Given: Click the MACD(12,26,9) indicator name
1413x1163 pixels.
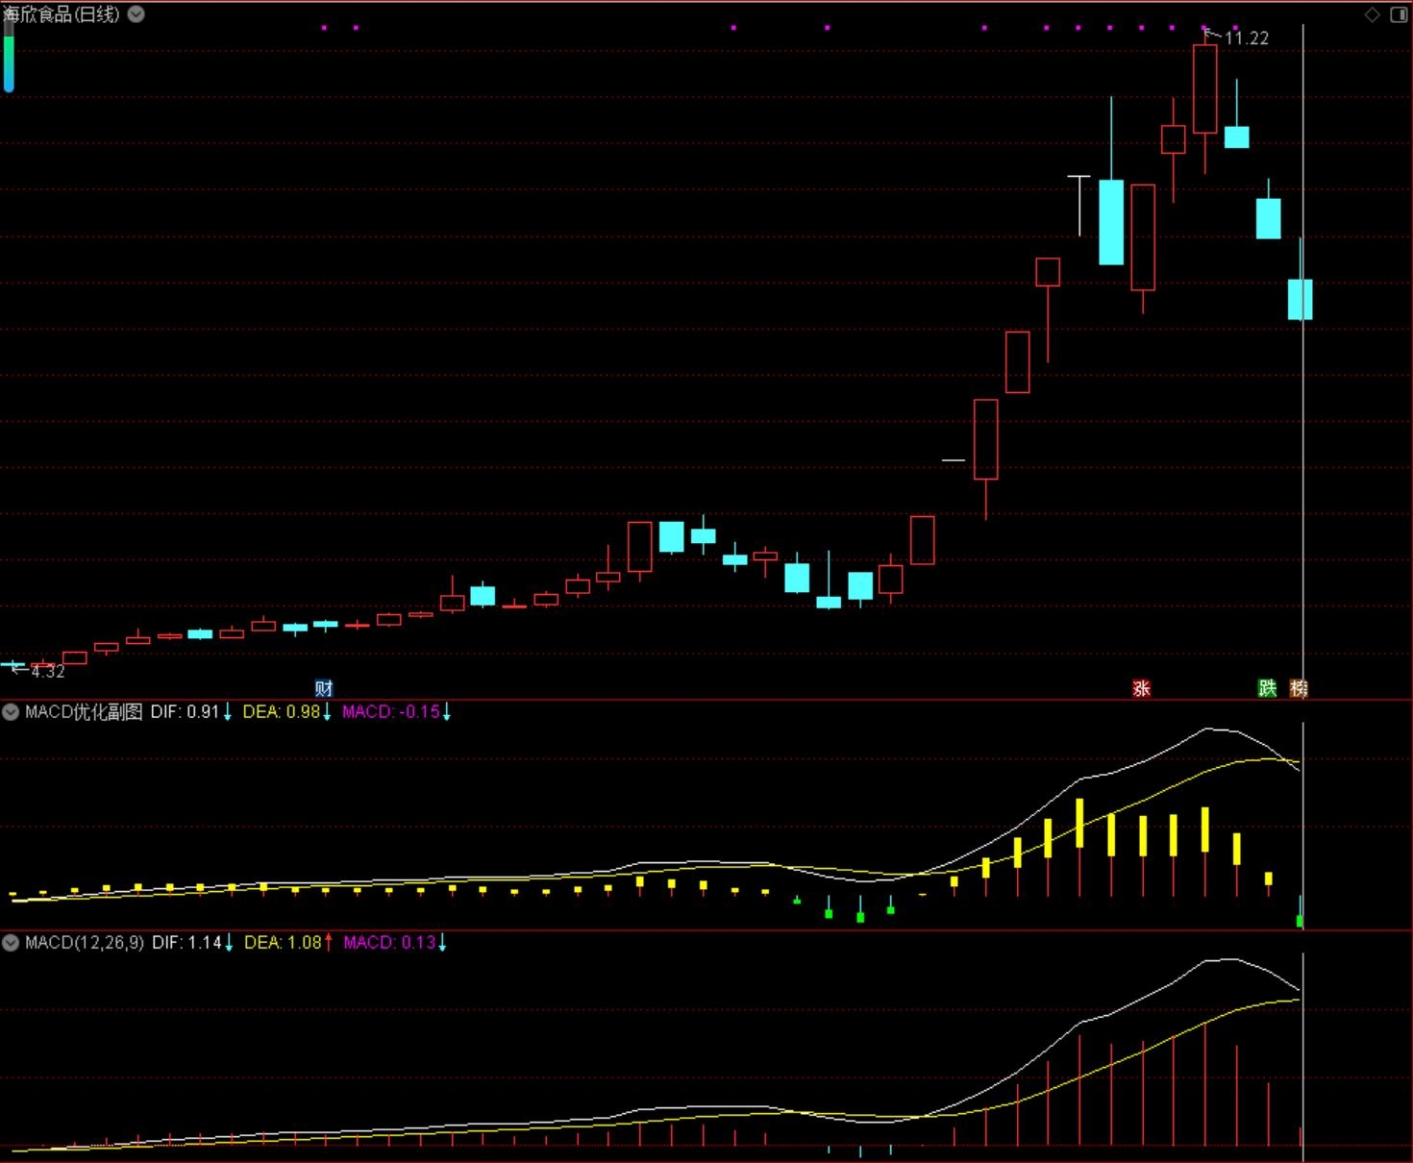Looking at the screenshot, I should pos(85,943).
